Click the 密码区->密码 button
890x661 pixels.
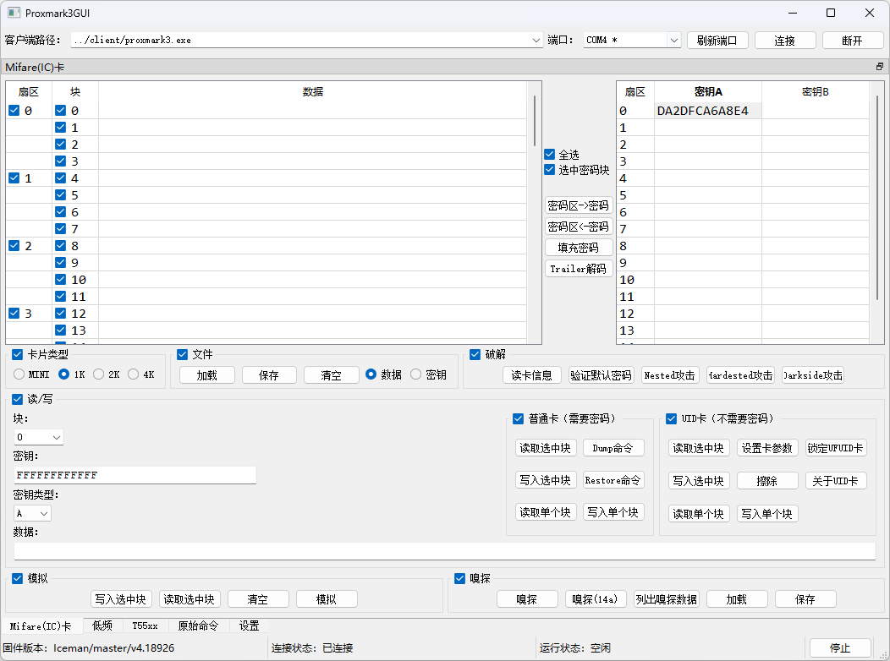click(x=579, y=205)
